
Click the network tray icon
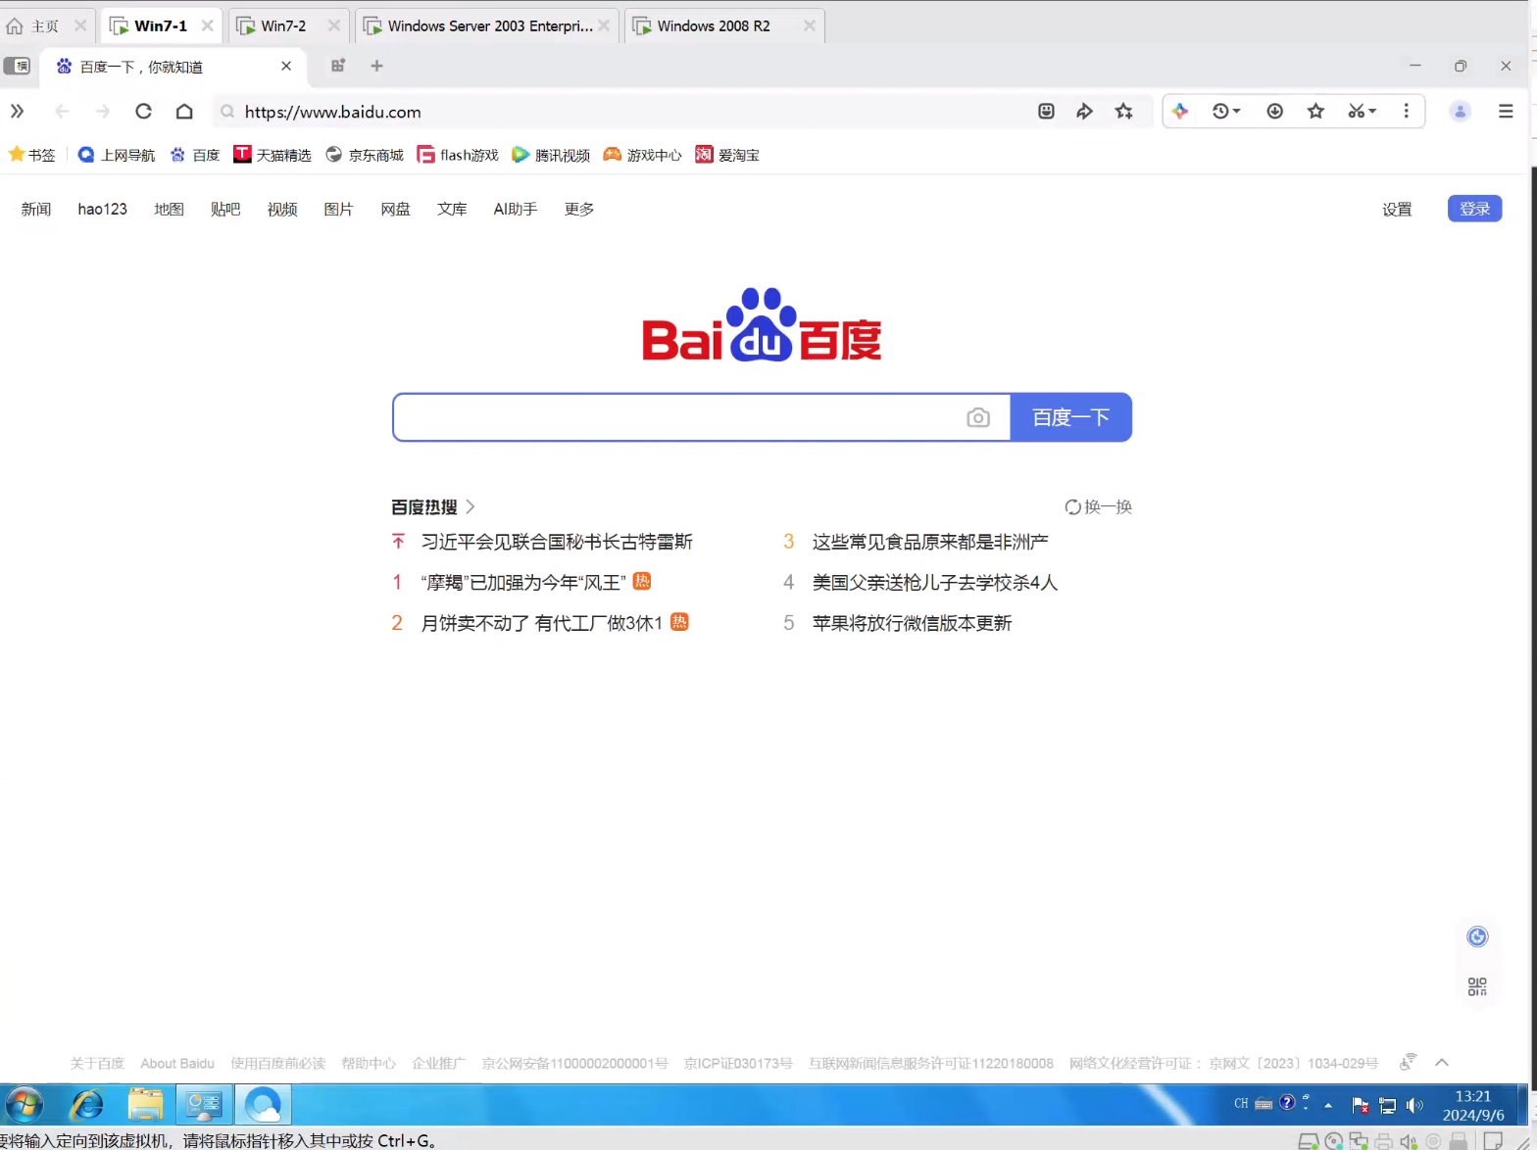pyautogui.click(x=1387, y=1106)
